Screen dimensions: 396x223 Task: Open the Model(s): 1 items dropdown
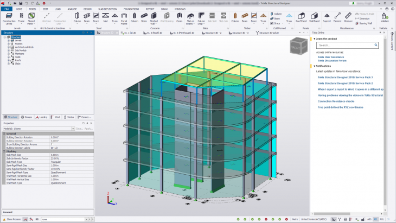point(73,129)
